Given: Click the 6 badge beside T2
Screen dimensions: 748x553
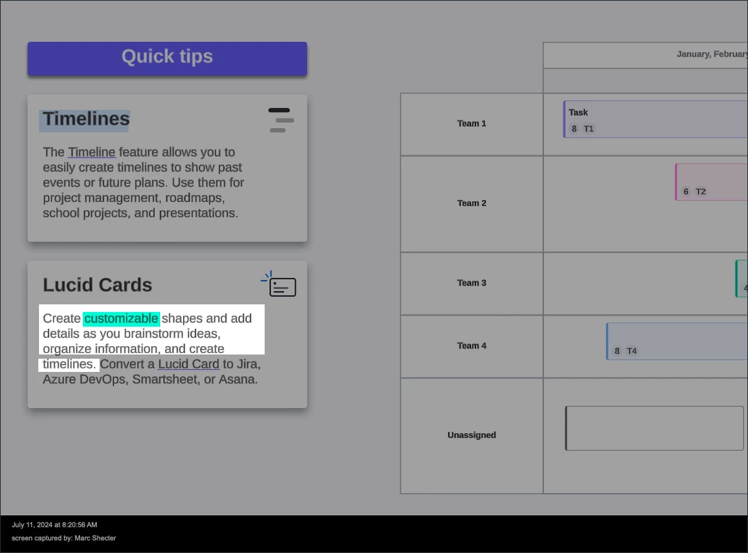Looking at the screenshot, I should tap(685, 192).
